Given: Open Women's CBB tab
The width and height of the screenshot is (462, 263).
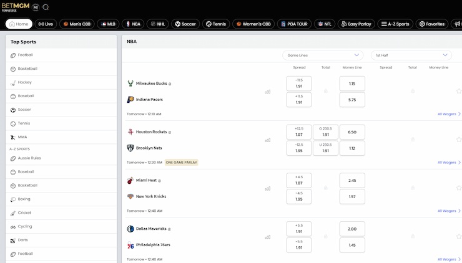Looking at the screenshot, I should coord(253,24).
